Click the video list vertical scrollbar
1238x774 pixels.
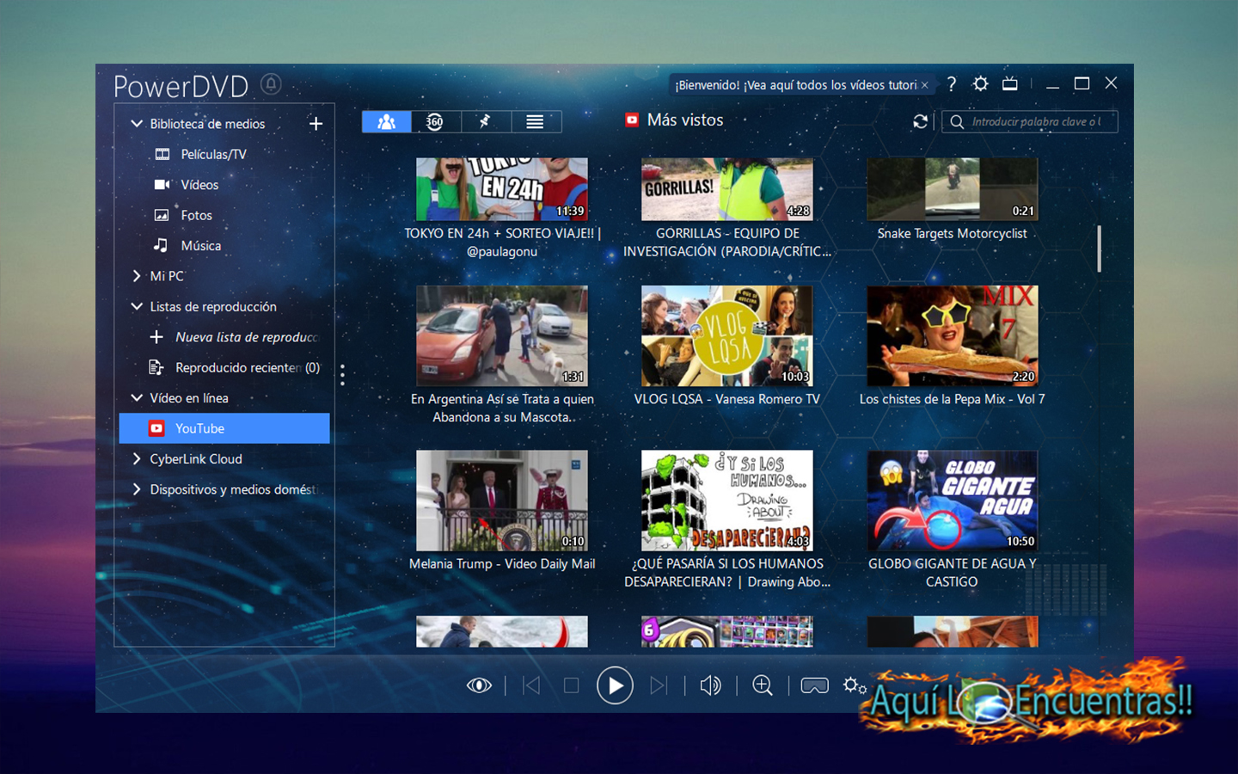[1099, 249]
